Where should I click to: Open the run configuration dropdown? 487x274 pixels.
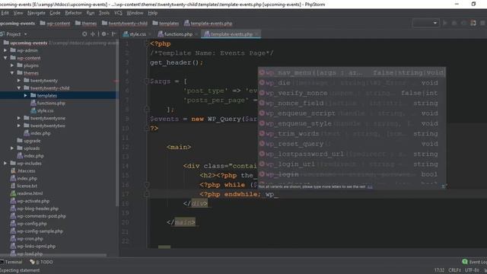425,23
